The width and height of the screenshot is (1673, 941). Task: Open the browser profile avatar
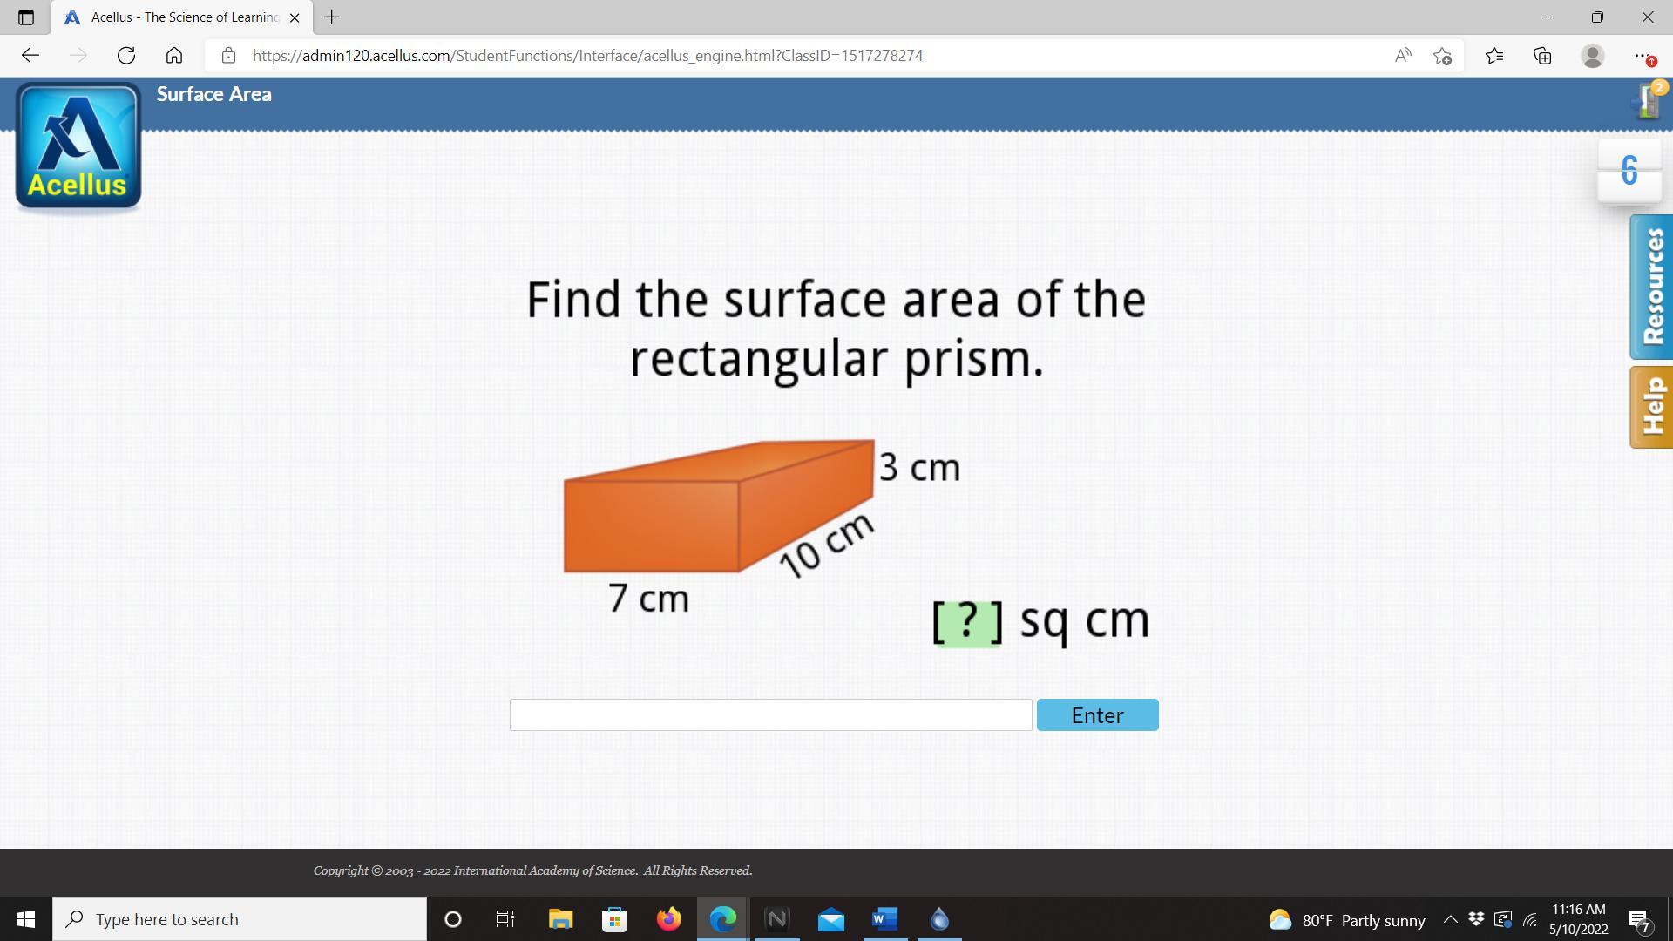click(1592, 56)
